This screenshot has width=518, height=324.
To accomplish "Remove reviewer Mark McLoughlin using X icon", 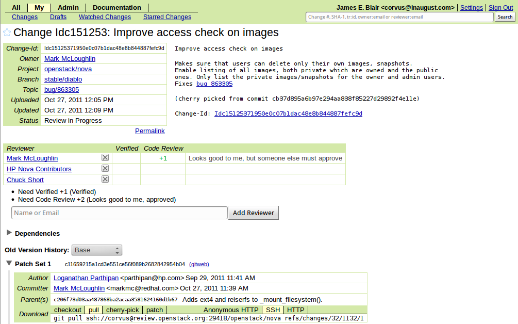I will point(105,158).
